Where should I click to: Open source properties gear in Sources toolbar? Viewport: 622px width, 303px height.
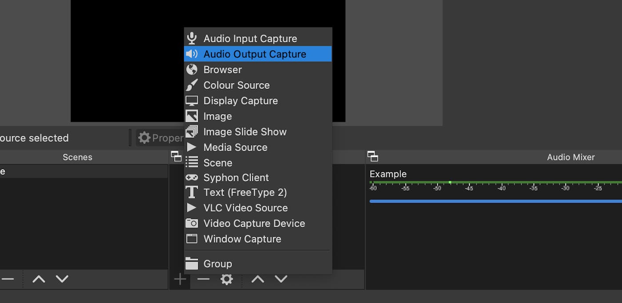coord(227,279)
